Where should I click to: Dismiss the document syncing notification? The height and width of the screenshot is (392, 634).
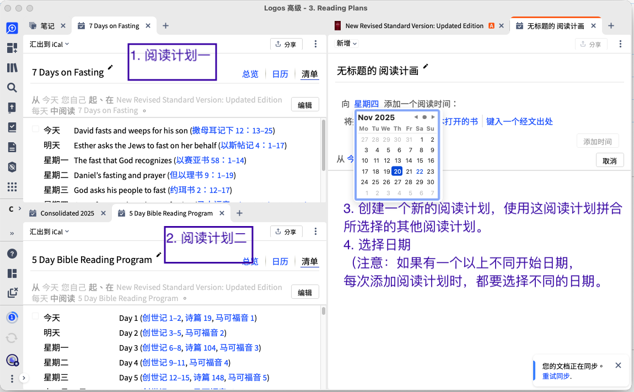[x=618, y=366]
